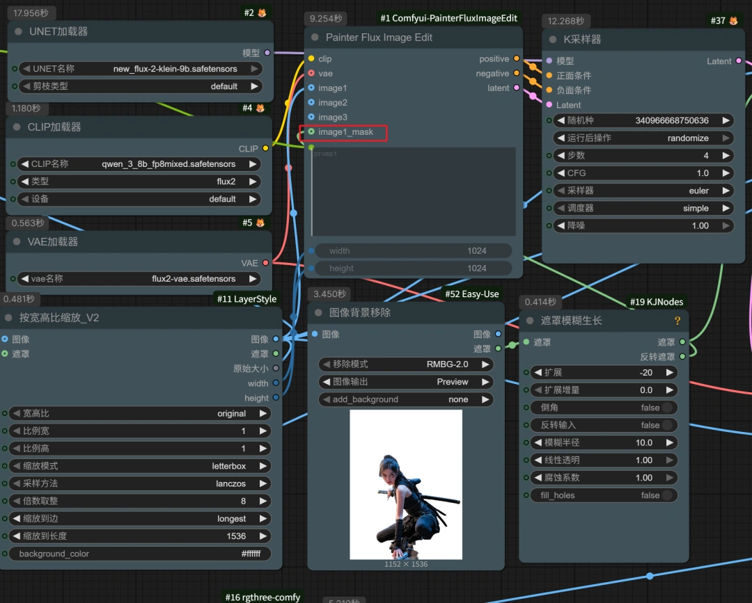Click the help question mark on 遮罩模糊生长 node

click(677, 321)
